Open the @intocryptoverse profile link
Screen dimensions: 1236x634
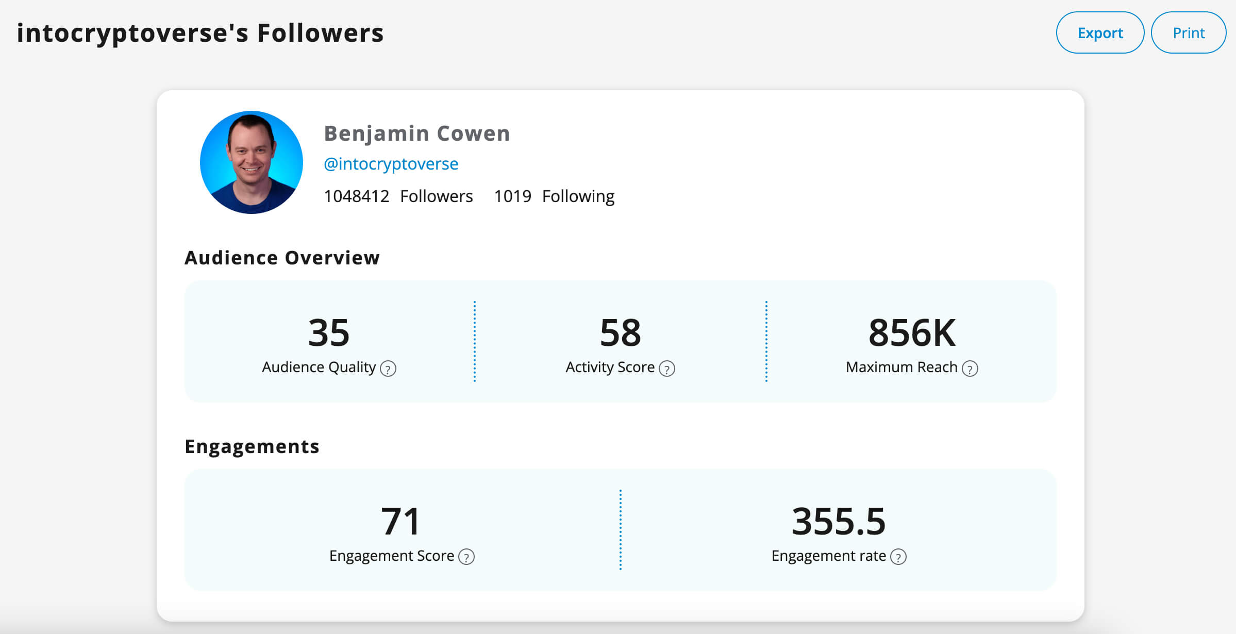pyautogui.click(x=391, y=164)
